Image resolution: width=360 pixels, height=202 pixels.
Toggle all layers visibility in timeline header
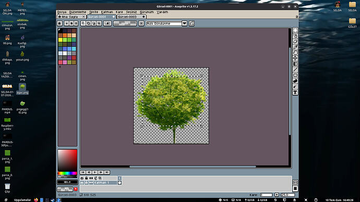click(82, 178)
